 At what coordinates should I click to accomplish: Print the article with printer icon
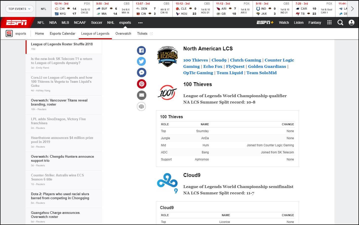pos(141,106)
